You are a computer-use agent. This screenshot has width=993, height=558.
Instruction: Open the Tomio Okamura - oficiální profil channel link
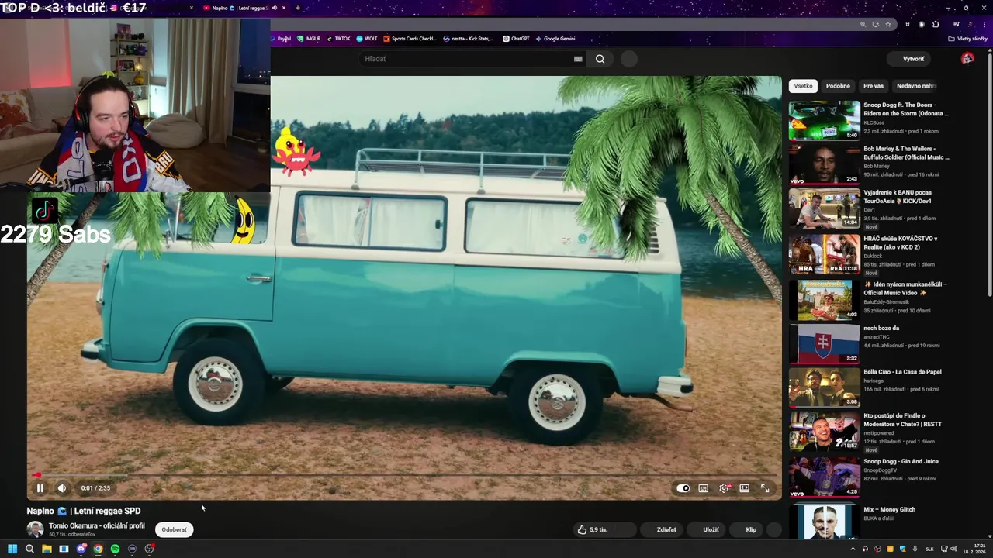(97, 525)
